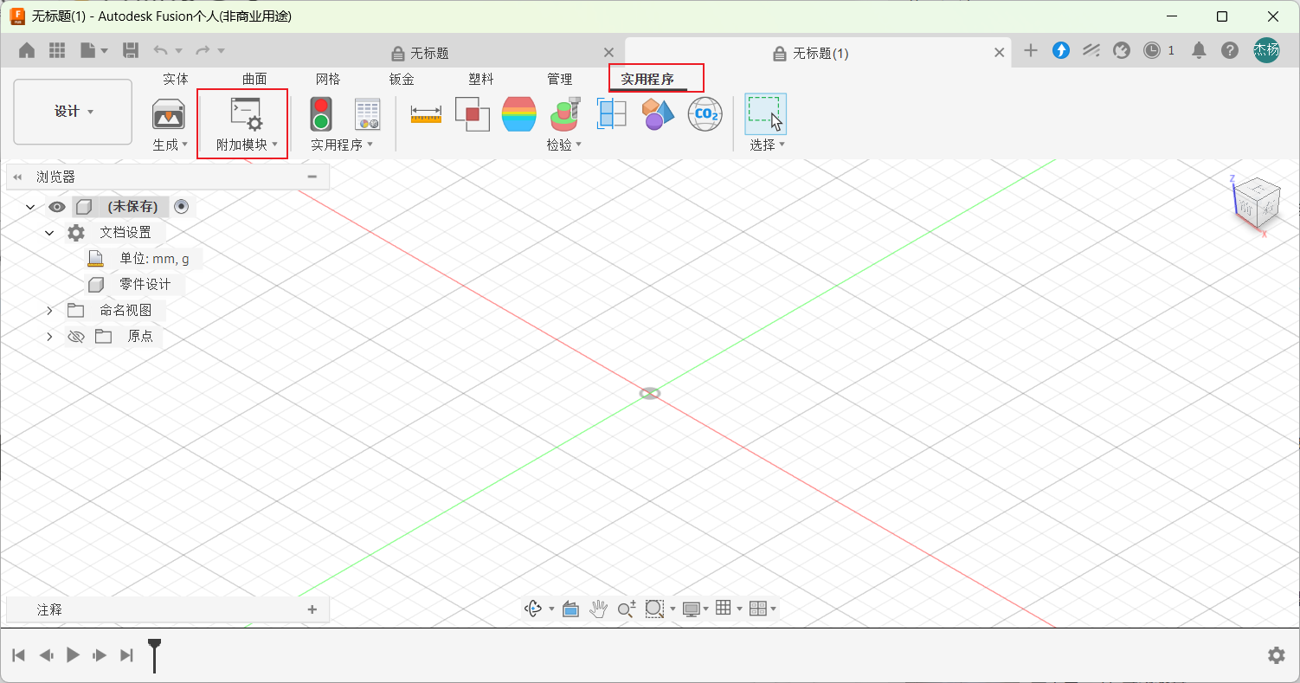Select the 单位: mm, g item
The width and height of the screenshot is (1300, 683).
(x=154, y=258)
